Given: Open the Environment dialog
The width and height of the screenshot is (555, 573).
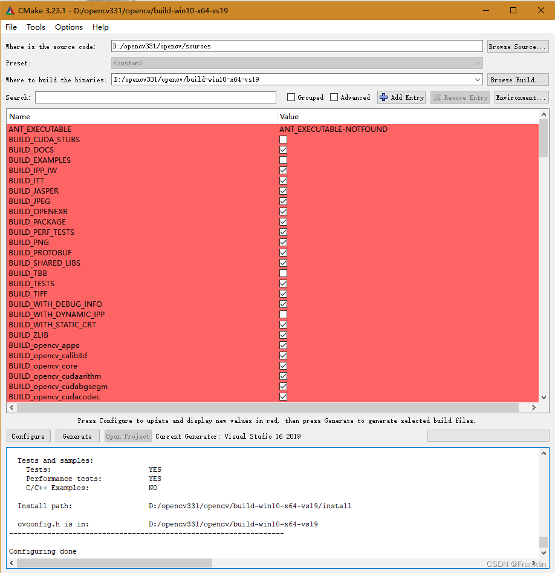Looking at the screenshot, I should (521, 97).
